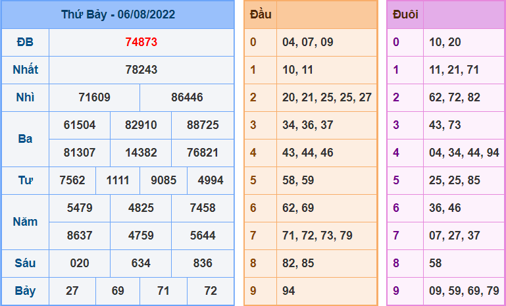The image size is (506, 306).
Task: Select Năm prize number 5479
Action: [80, 208]
